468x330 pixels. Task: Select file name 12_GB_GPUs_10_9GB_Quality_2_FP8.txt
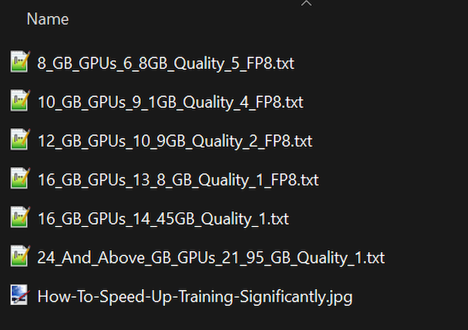[175, 141]
